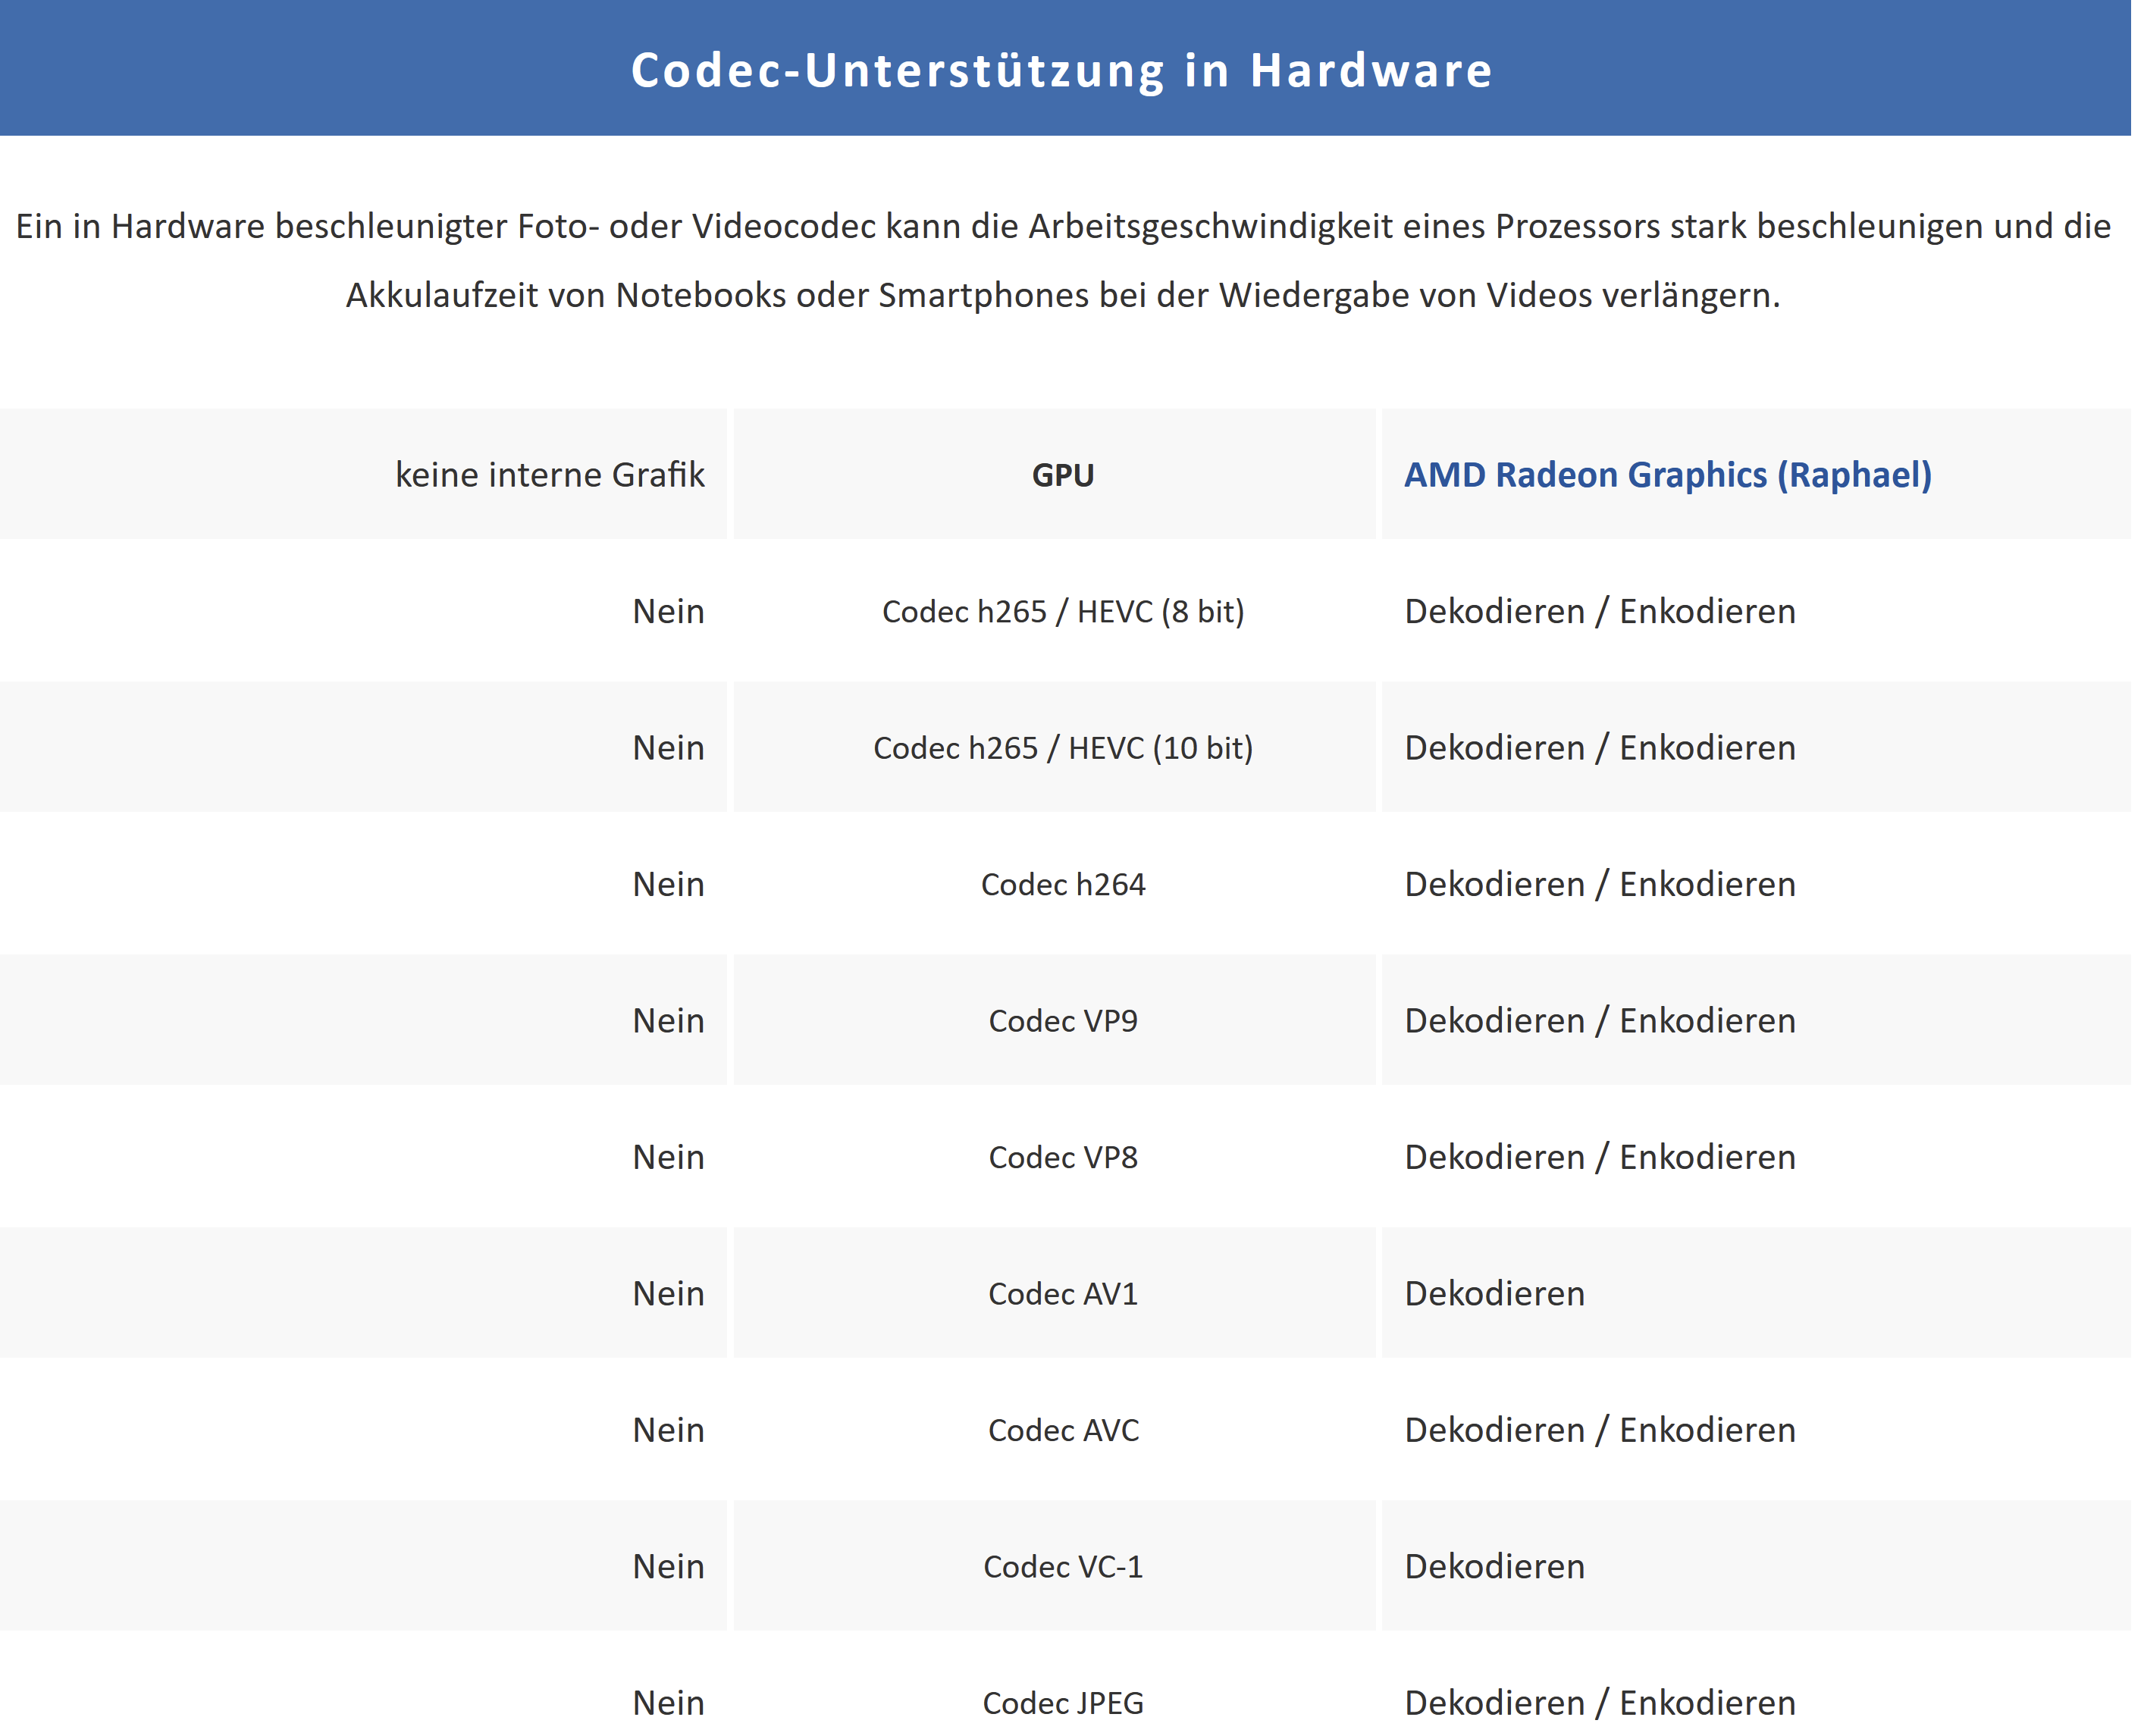2144x1736 pixels.
Task: Click the Codec VP9 row label
Action: [1062, 1021]
